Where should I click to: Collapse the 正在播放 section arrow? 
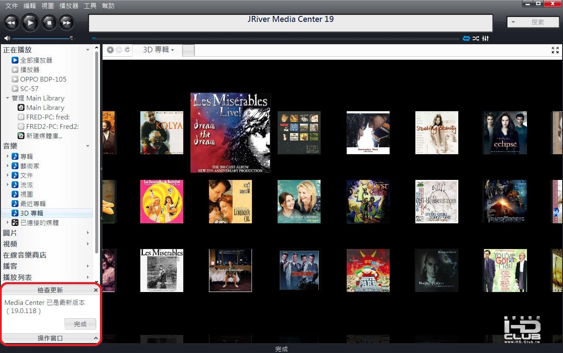[88, 50]
